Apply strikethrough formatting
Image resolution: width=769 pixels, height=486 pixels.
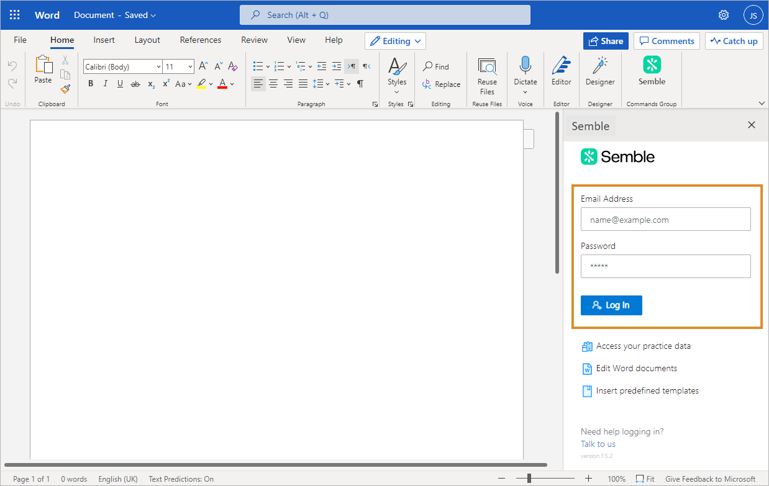coord(135,84)
